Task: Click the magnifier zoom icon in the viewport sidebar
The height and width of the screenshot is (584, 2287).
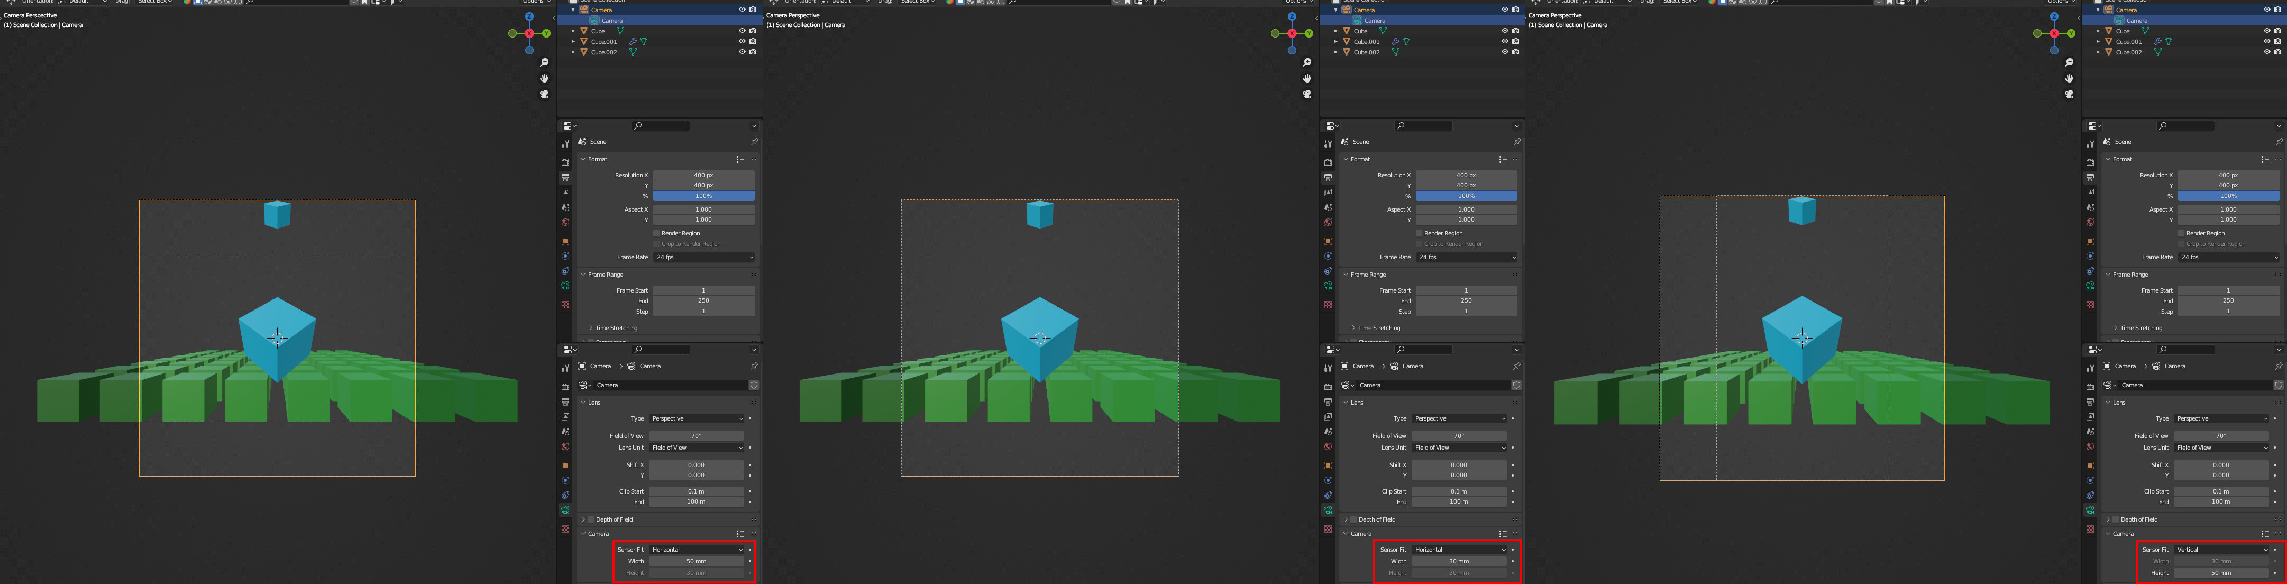Action: pos(543,63)
